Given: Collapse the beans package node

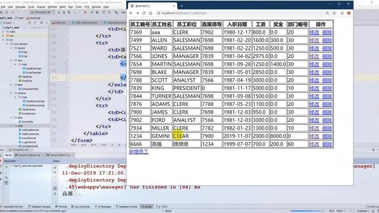Looking at the screenshot, I should [x=11, y=48].
